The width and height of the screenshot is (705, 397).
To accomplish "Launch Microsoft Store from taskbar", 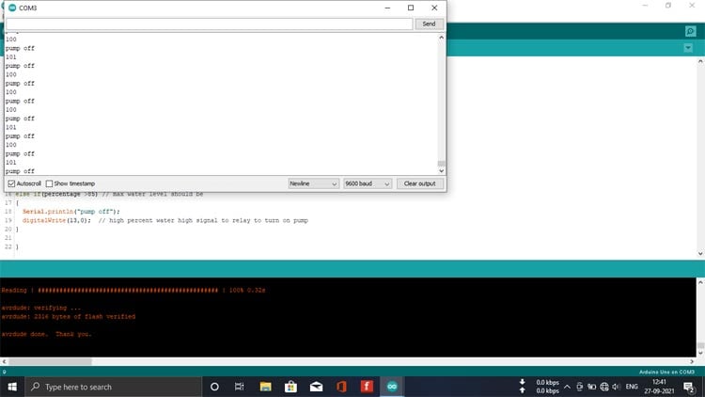I will (290, 386).
